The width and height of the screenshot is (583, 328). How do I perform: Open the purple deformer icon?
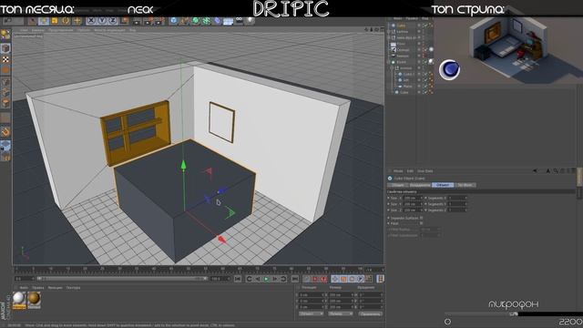(x=218, y=20)
